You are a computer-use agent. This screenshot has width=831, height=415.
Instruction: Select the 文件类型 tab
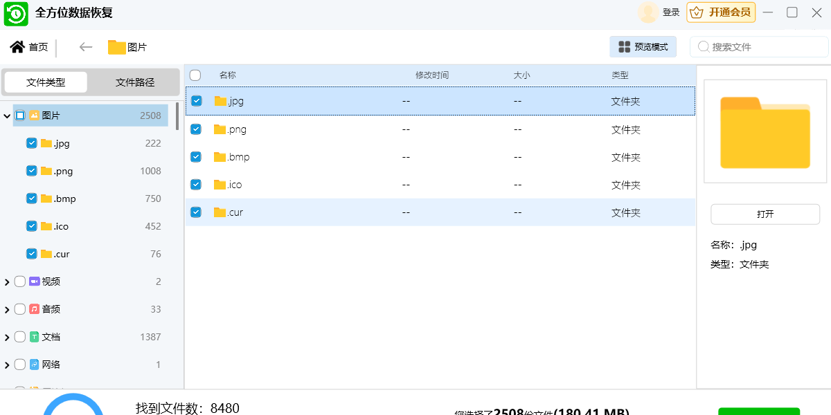[46, 82]
